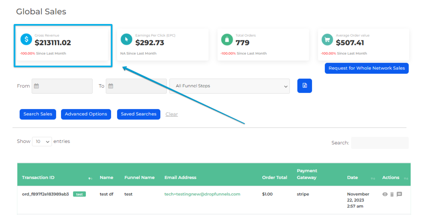The height and width of the screenshot is (215, 426).
Task: Click the Earnings Per Click cursor icon
Action: pyautogui.click(x=126, y=39)
